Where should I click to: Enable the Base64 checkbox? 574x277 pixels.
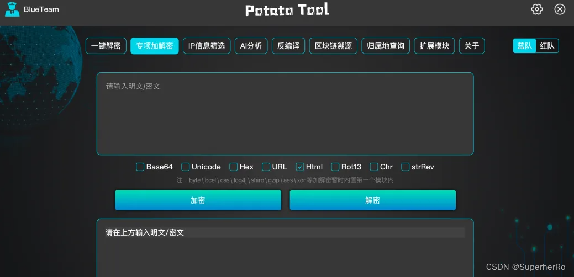(140, 167)
